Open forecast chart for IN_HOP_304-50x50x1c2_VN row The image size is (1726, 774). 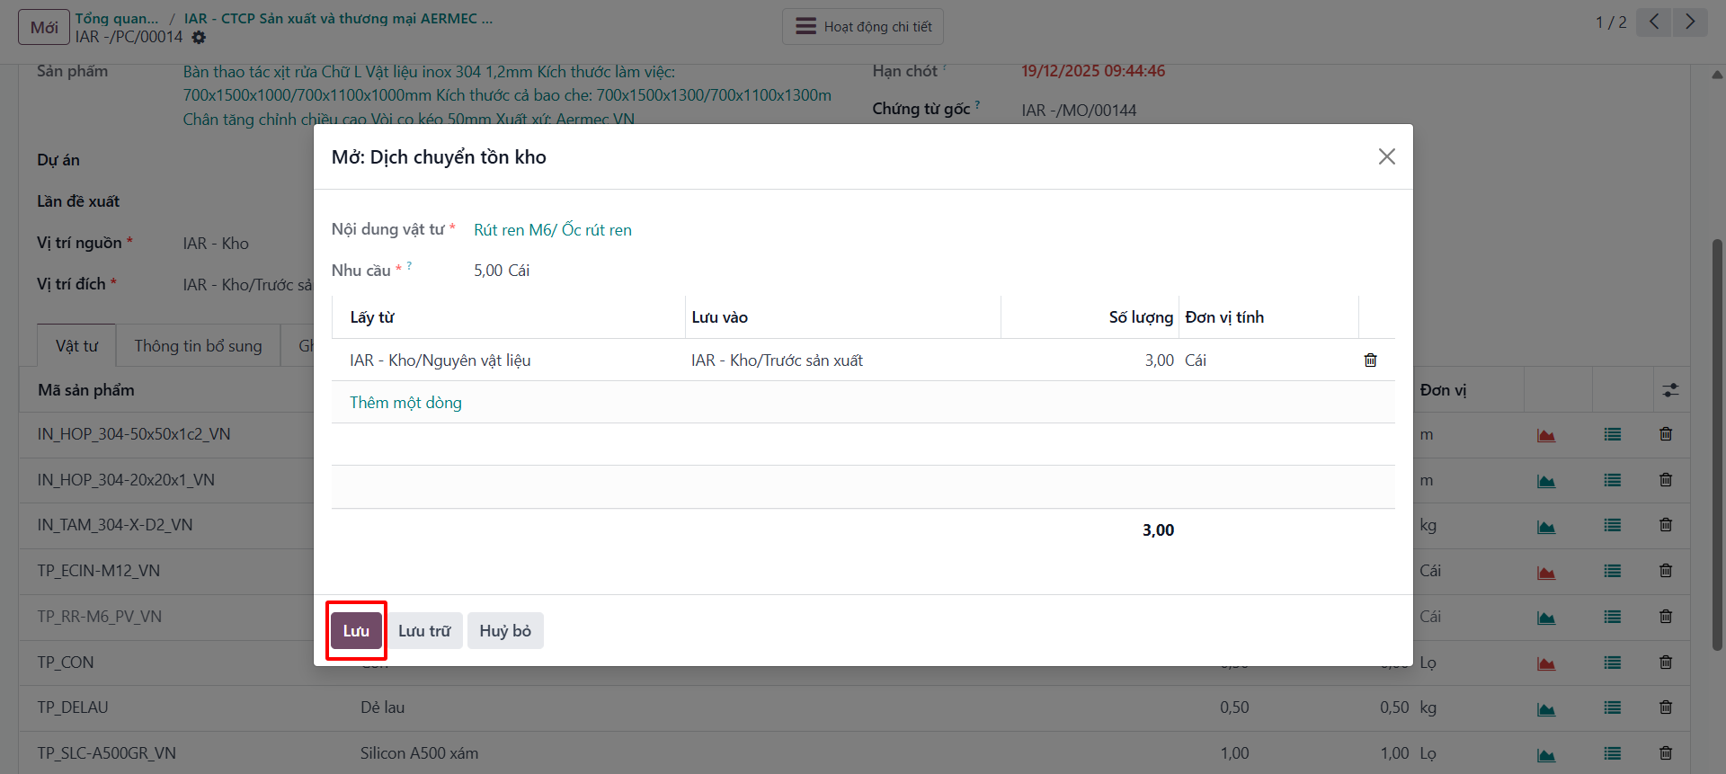pos(1546,435)
